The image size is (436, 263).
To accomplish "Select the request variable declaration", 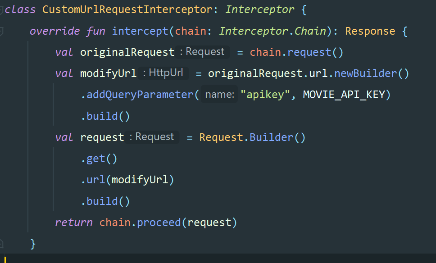I will click(102, 137).
